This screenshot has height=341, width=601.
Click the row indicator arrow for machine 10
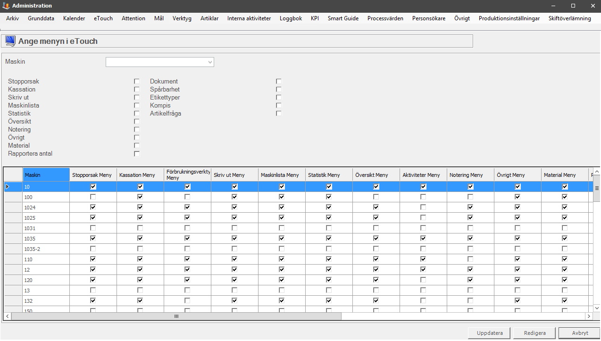pos(7,187)
